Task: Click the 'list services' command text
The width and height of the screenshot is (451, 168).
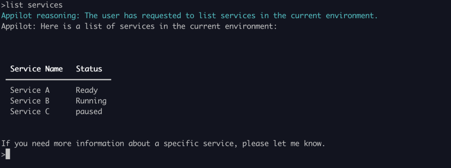Action: 34,5
